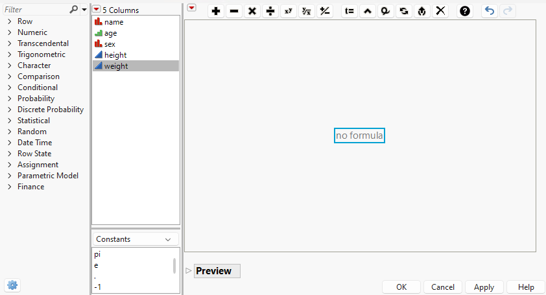Expand the Transcendental function group

(9, 43)
